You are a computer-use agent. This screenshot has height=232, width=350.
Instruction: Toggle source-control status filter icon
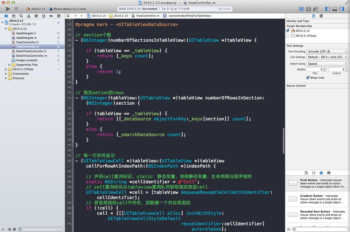pyautogui.click(x=14, y=229)
